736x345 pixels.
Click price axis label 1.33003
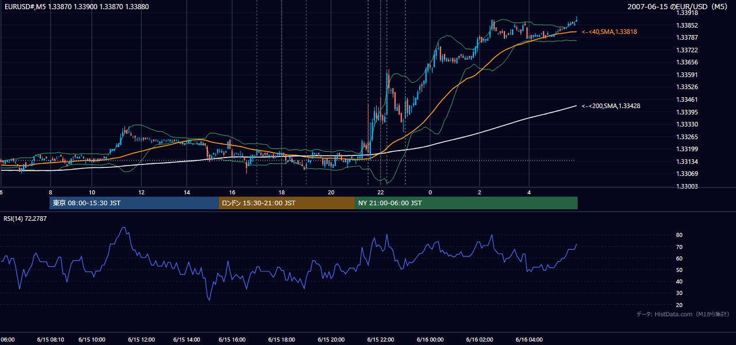686,186
